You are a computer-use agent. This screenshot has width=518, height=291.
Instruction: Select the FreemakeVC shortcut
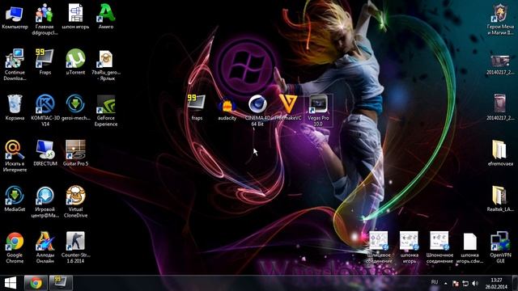(x=288, y=108)
